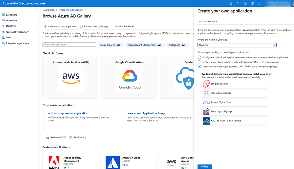The image size is (294, 169).
Task: Select the Non-gallery integrate radio option
Action: click(x=199, y=66)
